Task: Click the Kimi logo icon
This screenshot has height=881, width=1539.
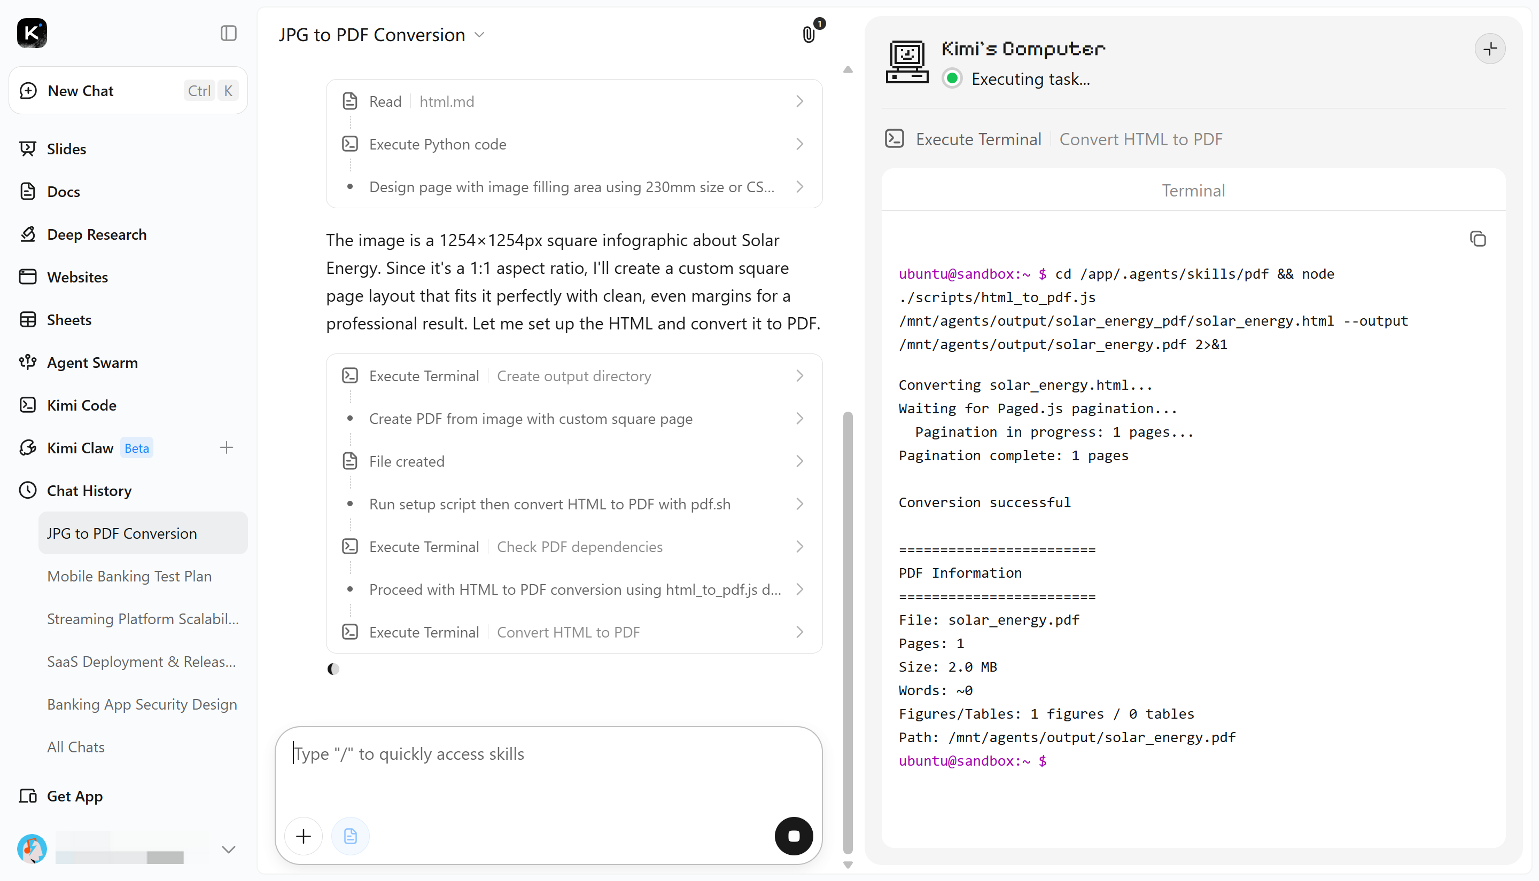Action: [32, 33]
